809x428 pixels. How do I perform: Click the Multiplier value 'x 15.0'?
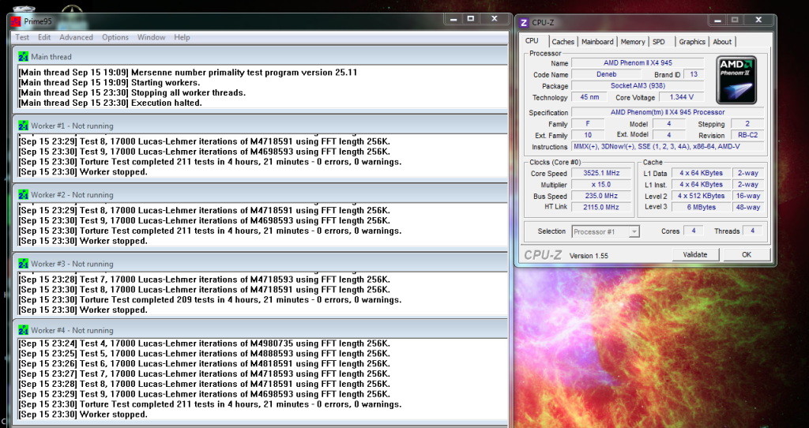[601, 185]
